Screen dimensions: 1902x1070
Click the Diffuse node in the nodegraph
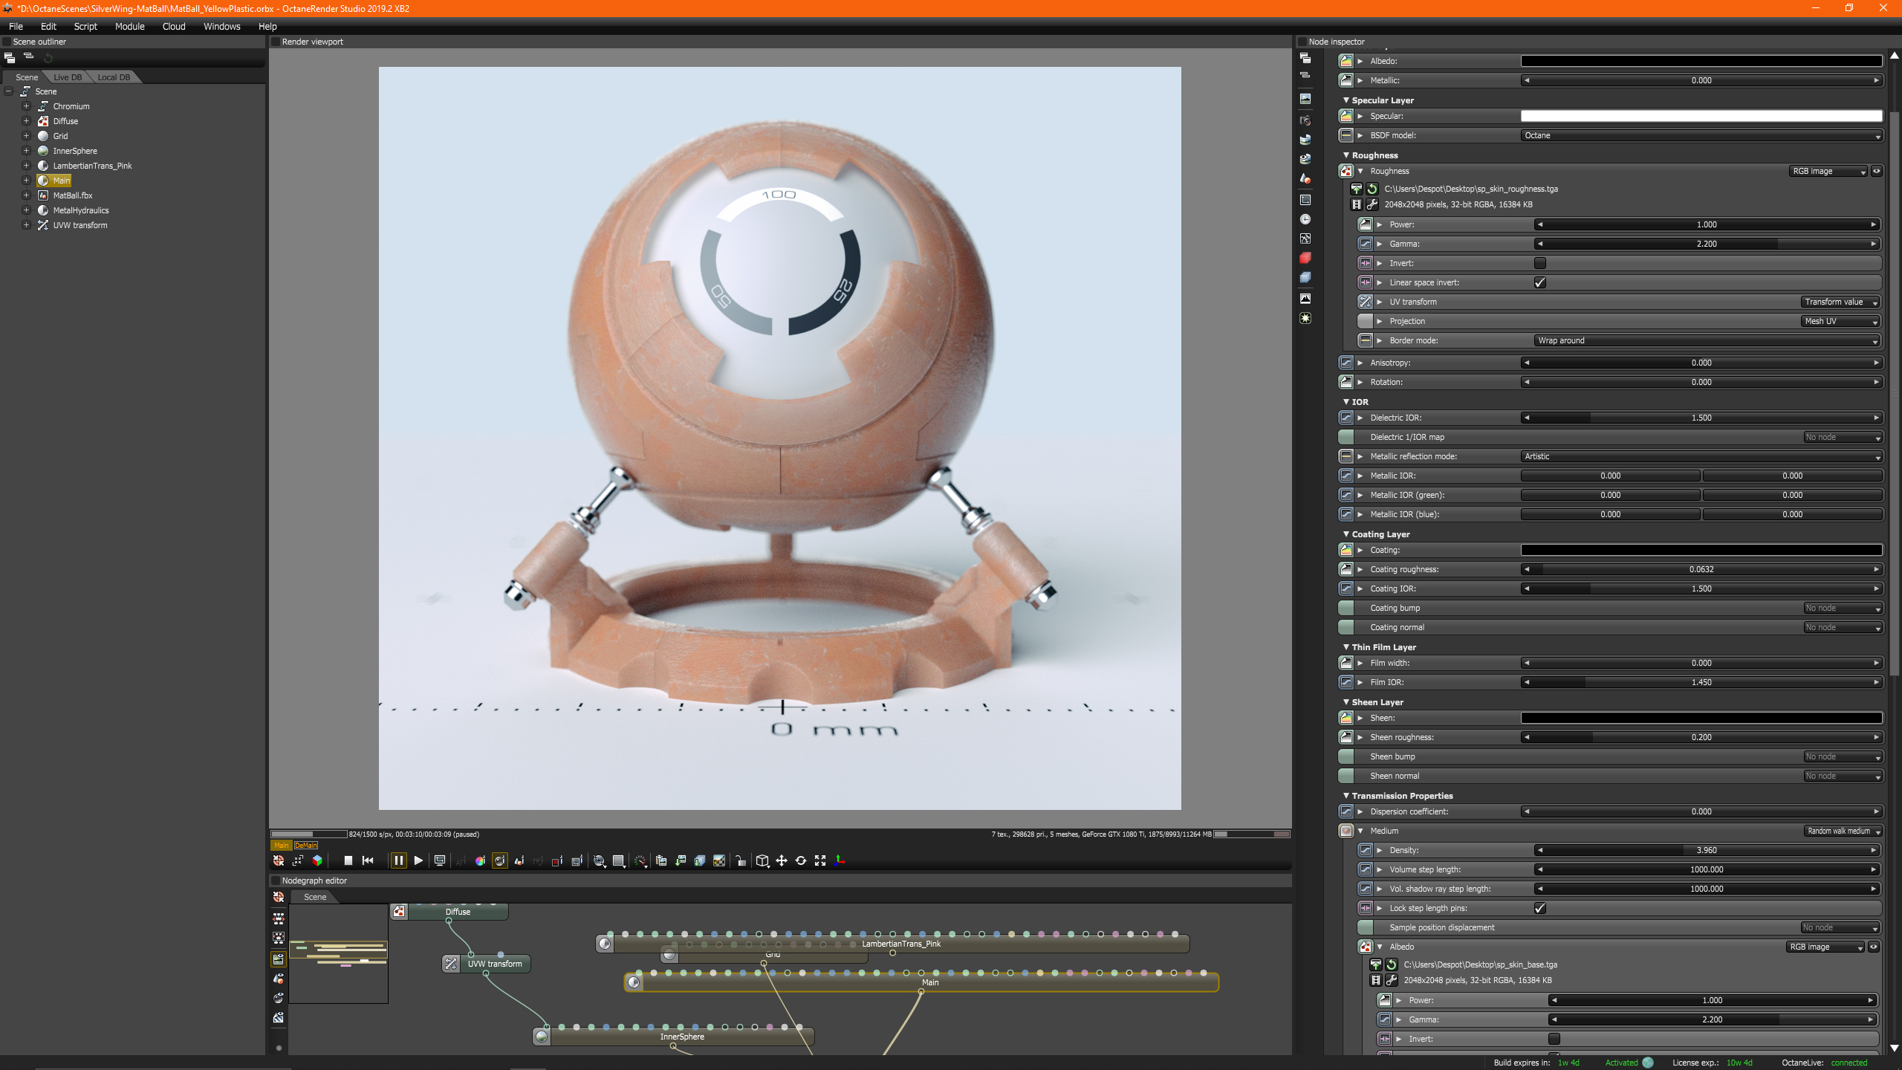[458, 912]
